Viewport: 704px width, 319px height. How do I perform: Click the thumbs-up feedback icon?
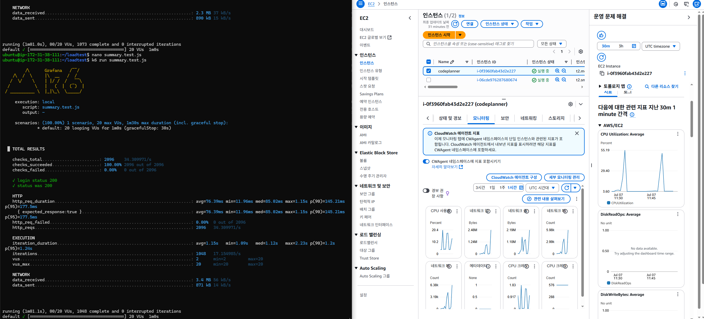601,35
